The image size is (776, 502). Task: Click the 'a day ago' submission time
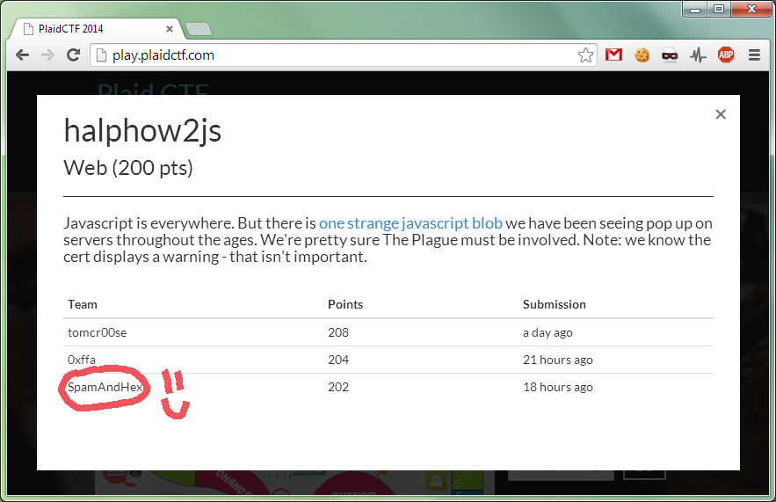tap(548, 332)
